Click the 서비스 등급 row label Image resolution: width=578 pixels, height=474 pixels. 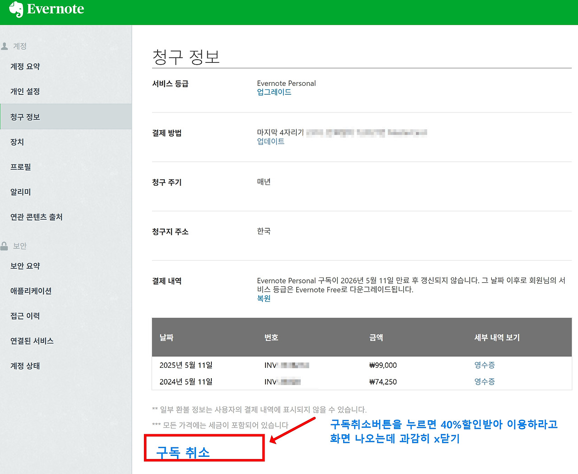coord(170,84)
